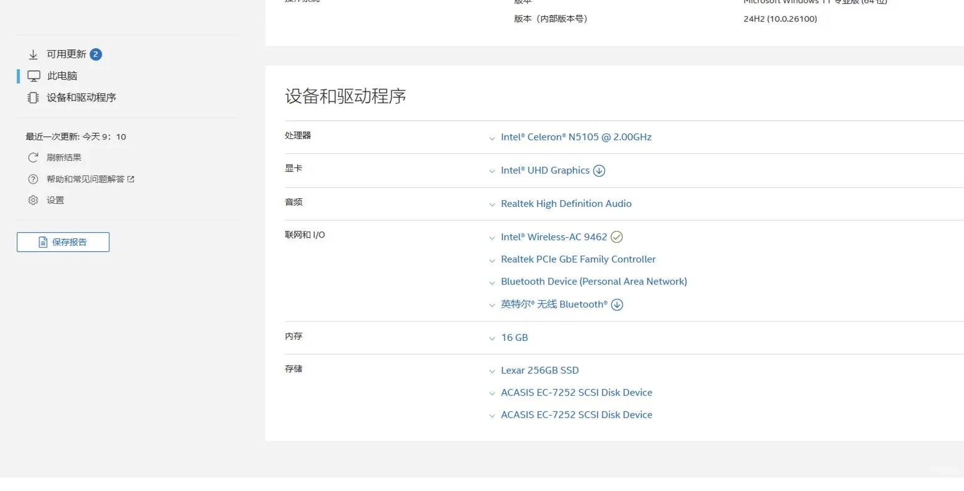Click the question mark icon for 帮助和常见问题解答
964x491 pixels.
click(x=33, y=178)
